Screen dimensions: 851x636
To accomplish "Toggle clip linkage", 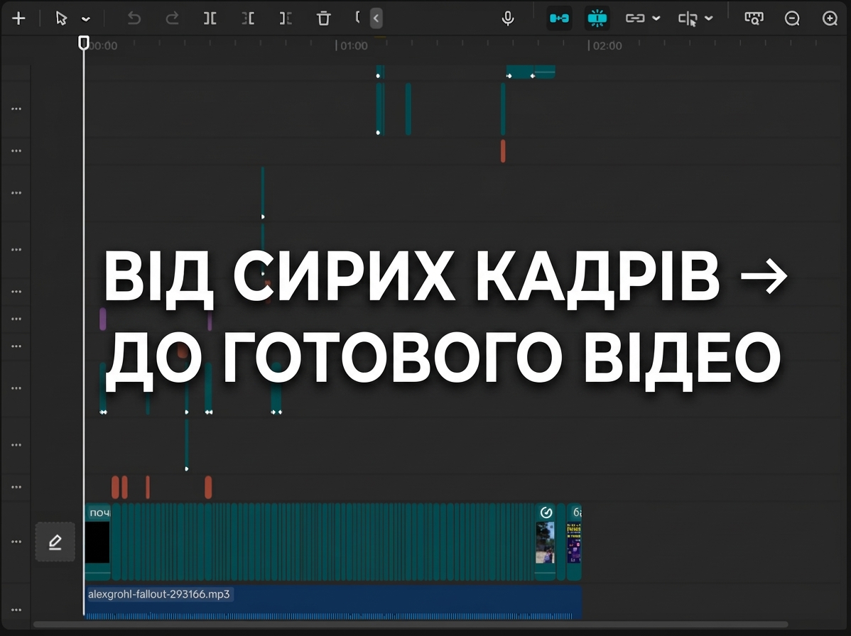I will tap(634, 18).
